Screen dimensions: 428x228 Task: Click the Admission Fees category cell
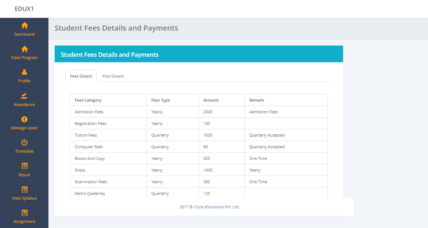[89, 112]
